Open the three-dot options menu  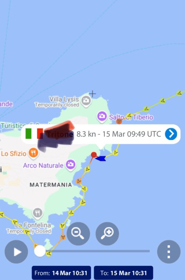[x=169, y=252]
